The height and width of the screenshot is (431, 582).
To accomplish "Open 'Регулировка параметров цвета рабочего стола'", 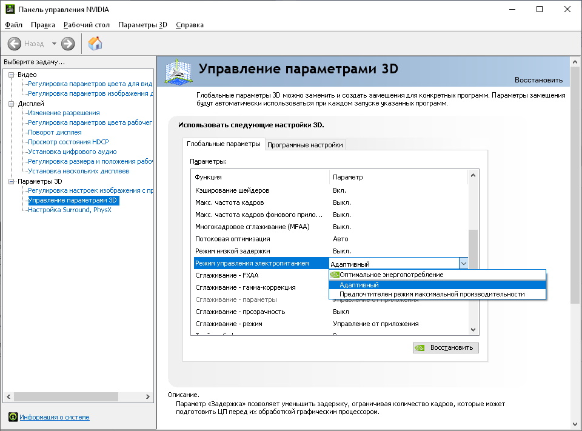I will point(90,122).
